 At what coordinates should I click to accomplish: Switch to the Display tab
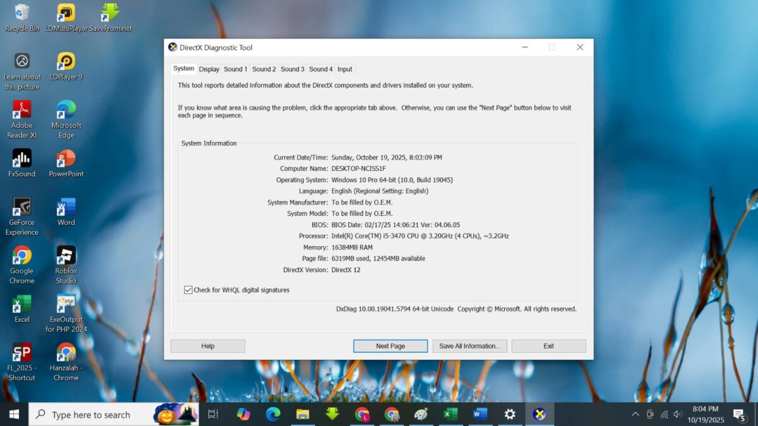click(209, 69)
